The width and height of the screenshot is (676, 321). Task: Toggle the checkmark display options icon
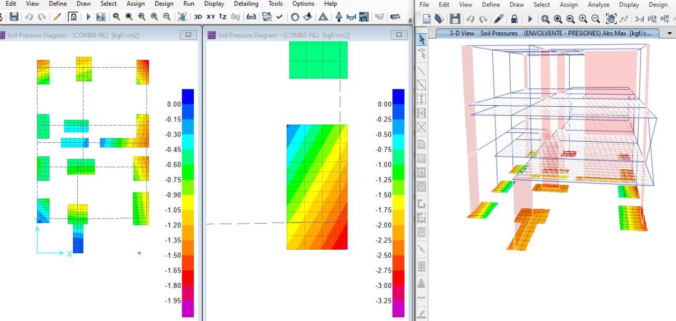coord(279,17)
